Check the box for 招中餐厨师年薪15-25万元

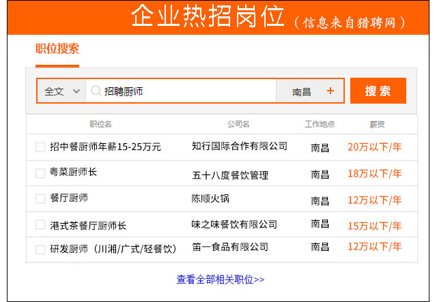40,147
